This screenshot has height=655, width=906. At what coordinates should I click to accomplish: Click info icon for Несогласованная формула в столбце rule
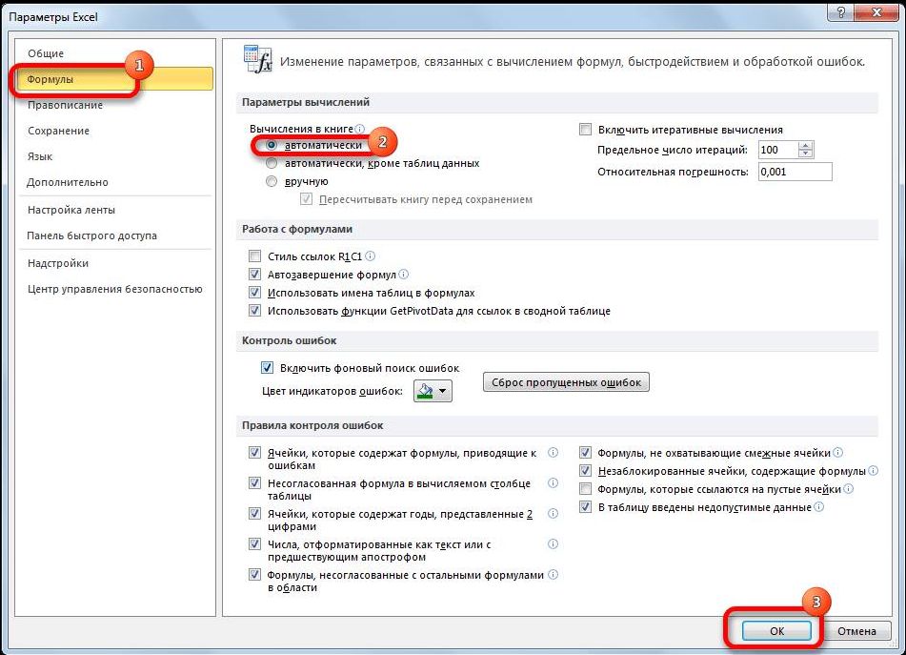coord(553,482)
